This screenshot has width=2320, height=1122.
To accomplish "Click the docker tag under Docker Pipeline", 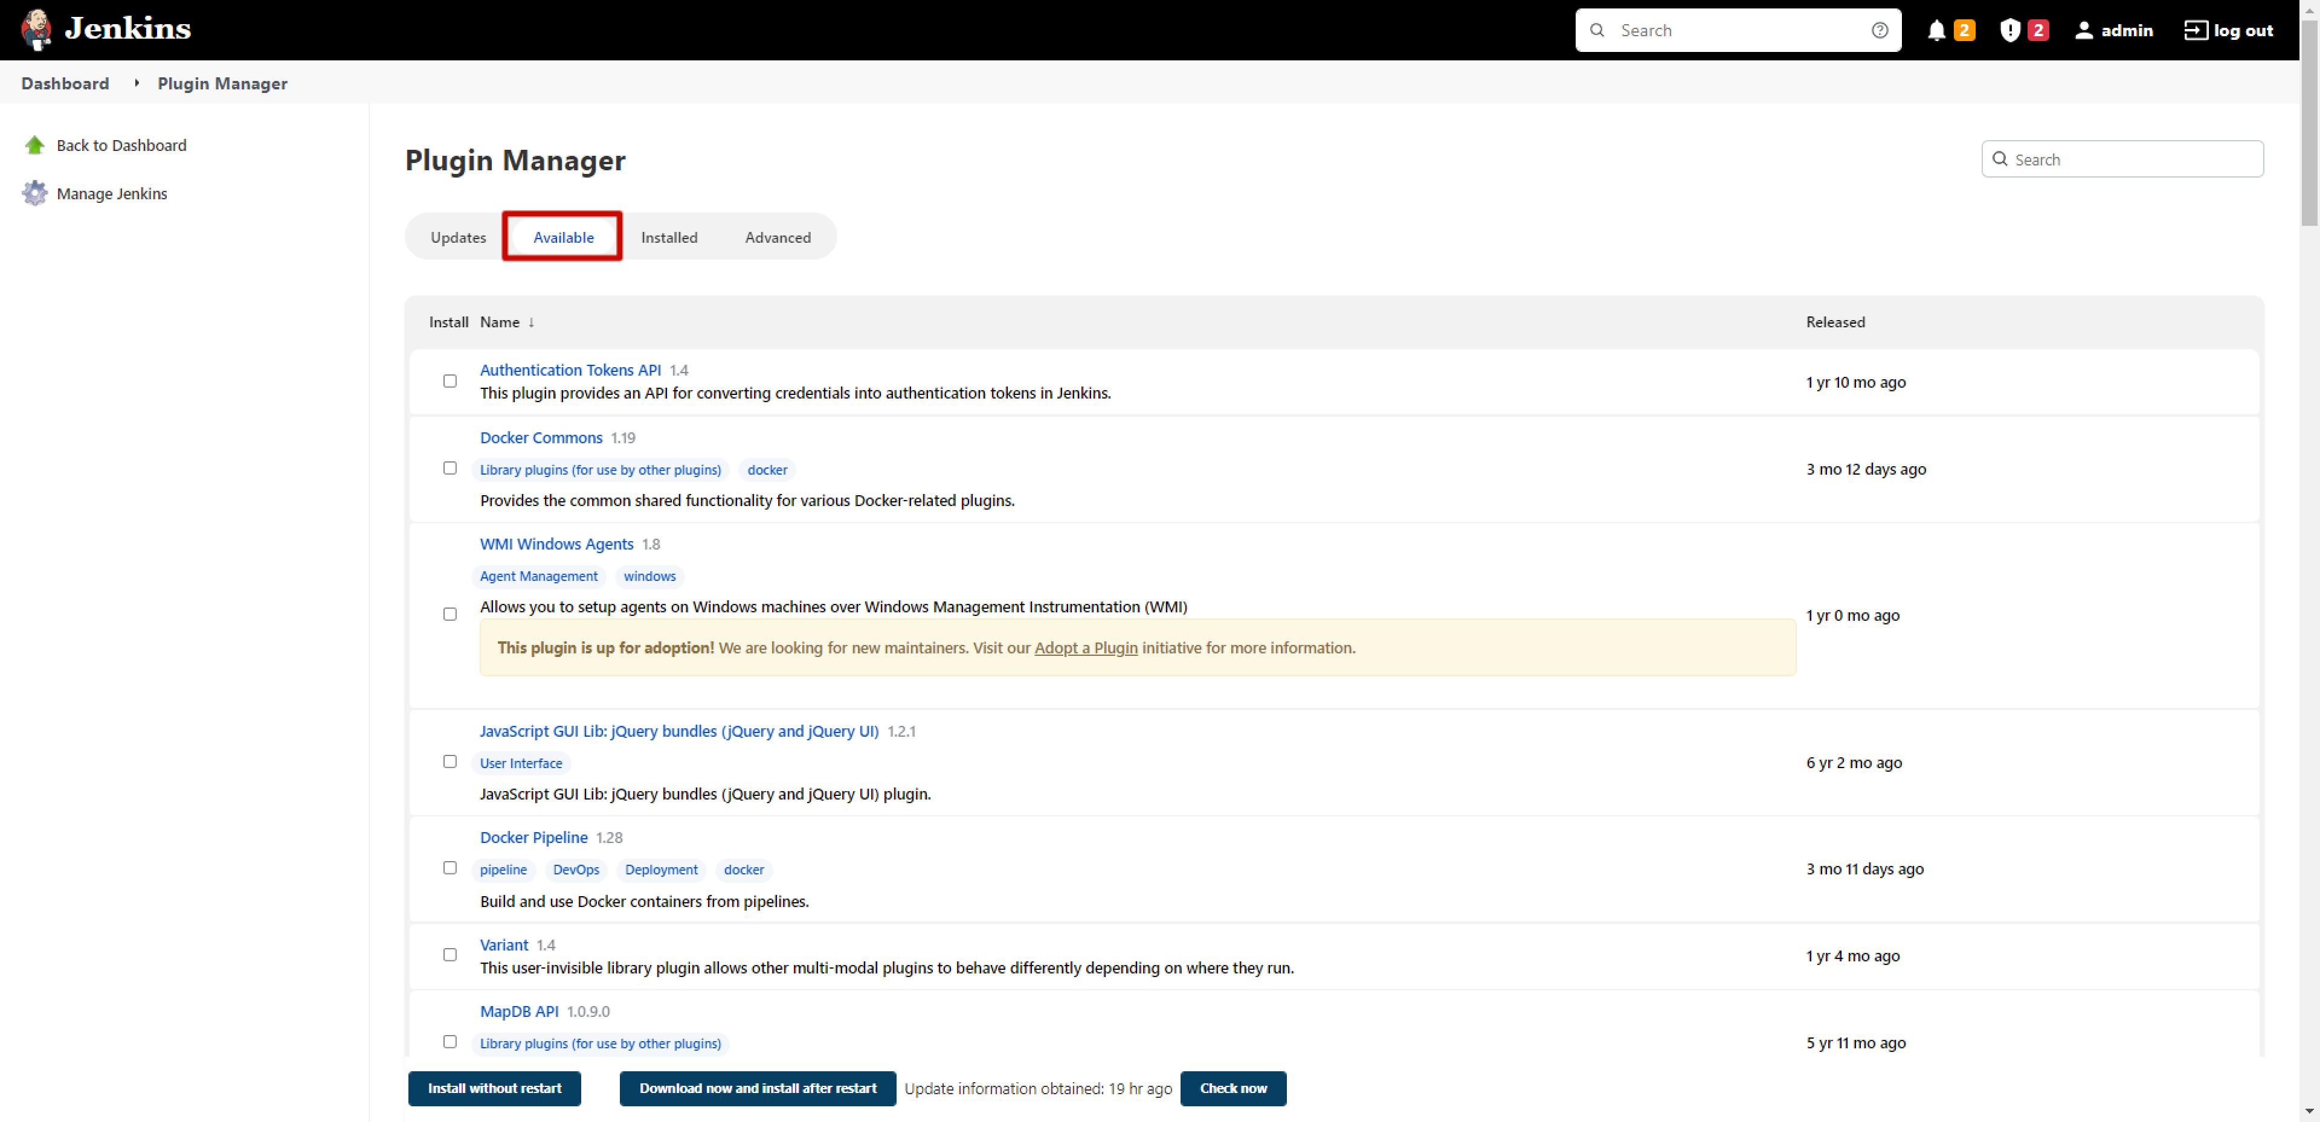I will (x=744, y=869).
